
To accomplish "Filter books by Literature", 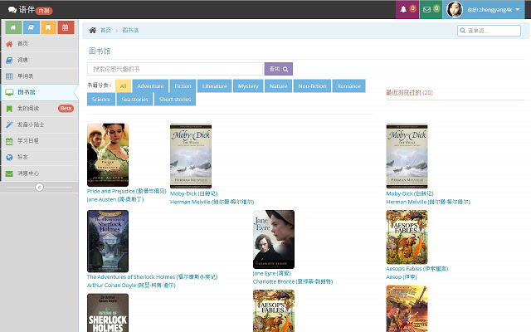I will point(215,86).
